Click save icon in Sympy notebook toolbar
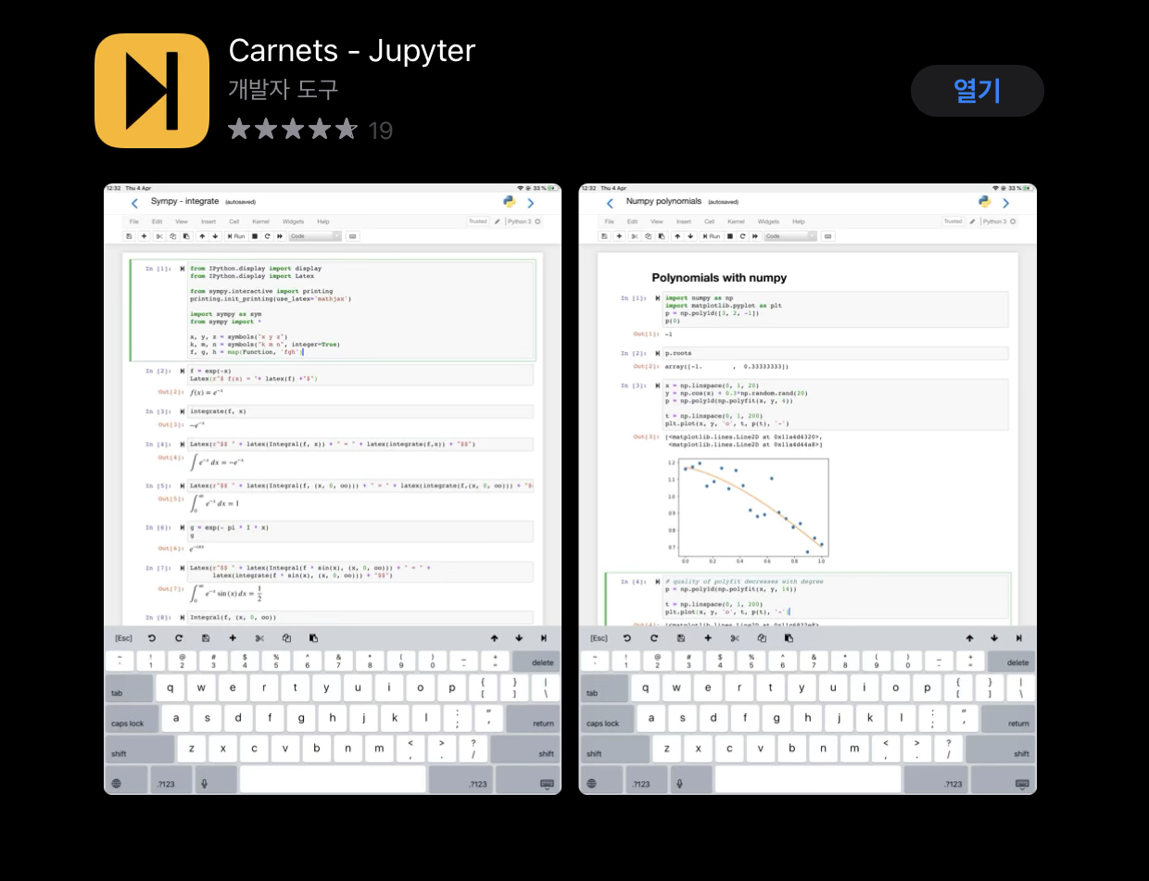The height and width of the screenshot is (881, 1149). coord(129,236)
